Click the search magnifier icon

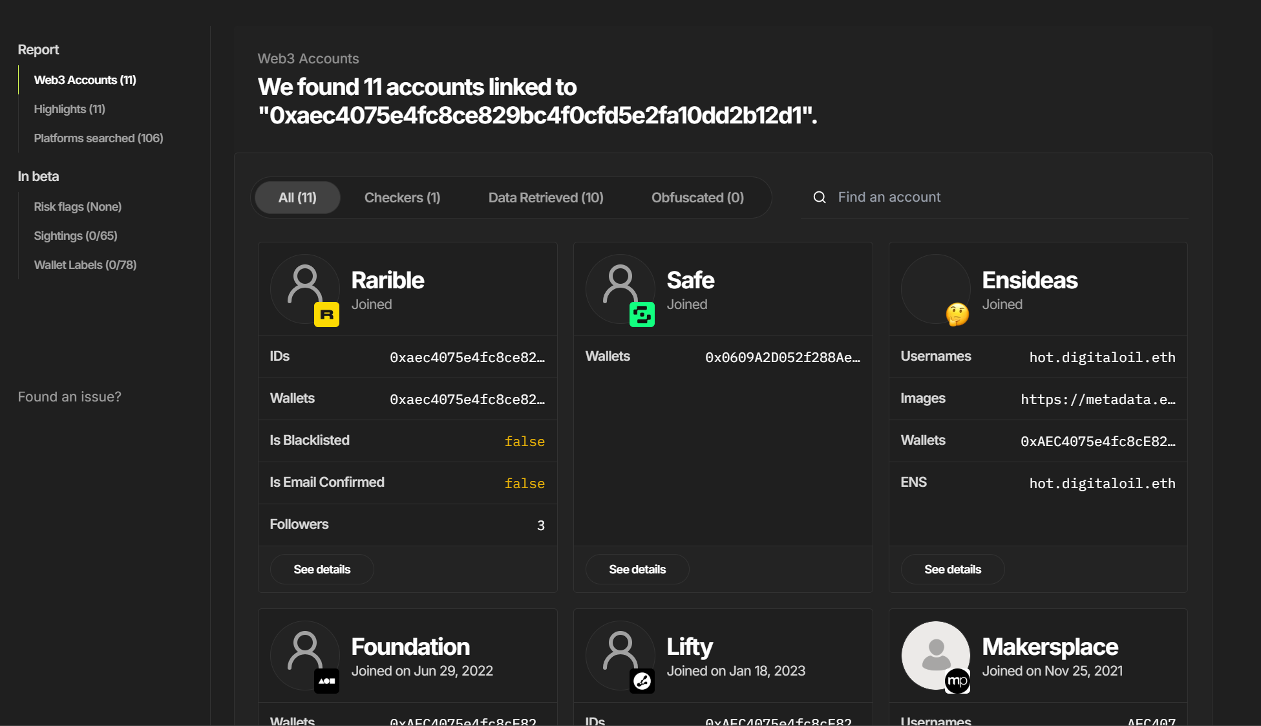click(x=819, y=197)
